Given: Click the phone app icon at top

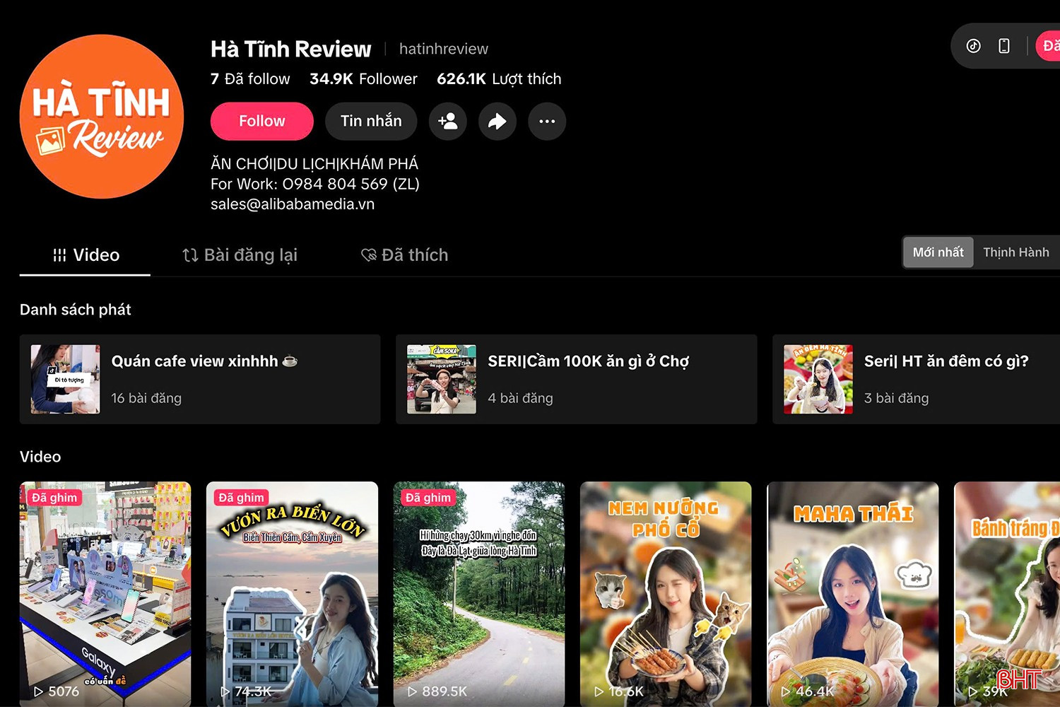Looking at the screenshot, I should [x=1004, y=46].
